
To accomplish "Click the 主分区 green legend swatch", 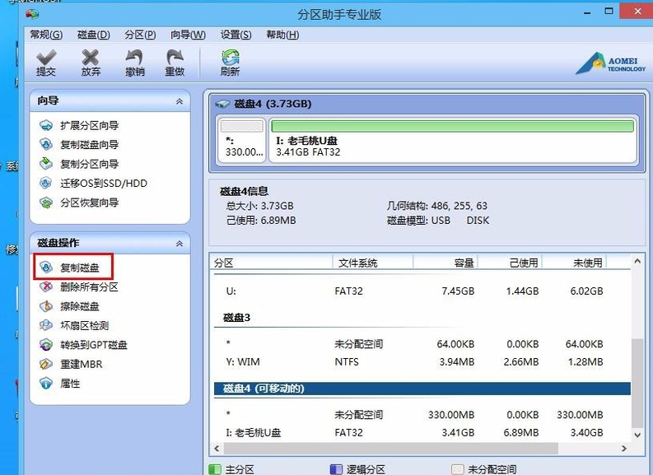I will pos(214,469).
